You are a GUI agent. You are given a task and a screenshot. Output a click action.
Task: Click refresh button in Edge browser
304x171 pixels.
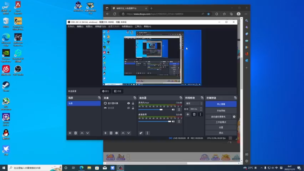(115, 14)
